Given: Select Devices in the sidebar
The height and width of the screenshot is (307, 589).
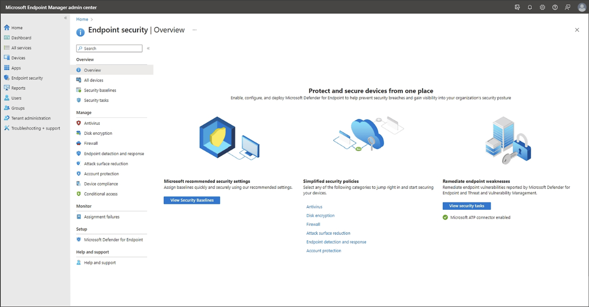Looking at the screenshot, I should [x=18, y=58].
